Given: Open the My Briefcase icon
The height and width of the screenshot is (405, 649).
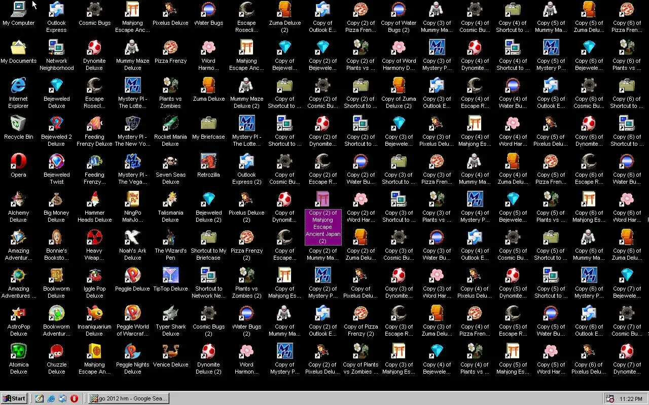Looking at the screenshot, I should point(209,128).
